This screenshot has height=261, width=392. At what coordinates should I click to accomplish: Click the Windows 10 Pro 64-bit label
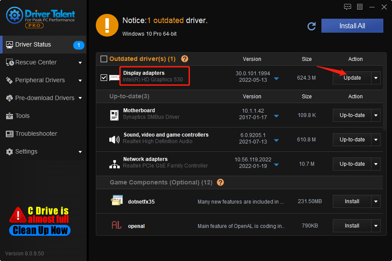149,34
